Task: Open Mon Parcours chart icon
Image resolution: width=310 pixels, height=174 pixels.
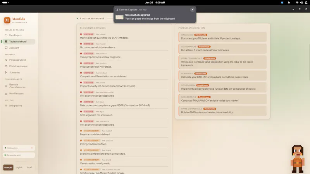Action: point(6,94)
